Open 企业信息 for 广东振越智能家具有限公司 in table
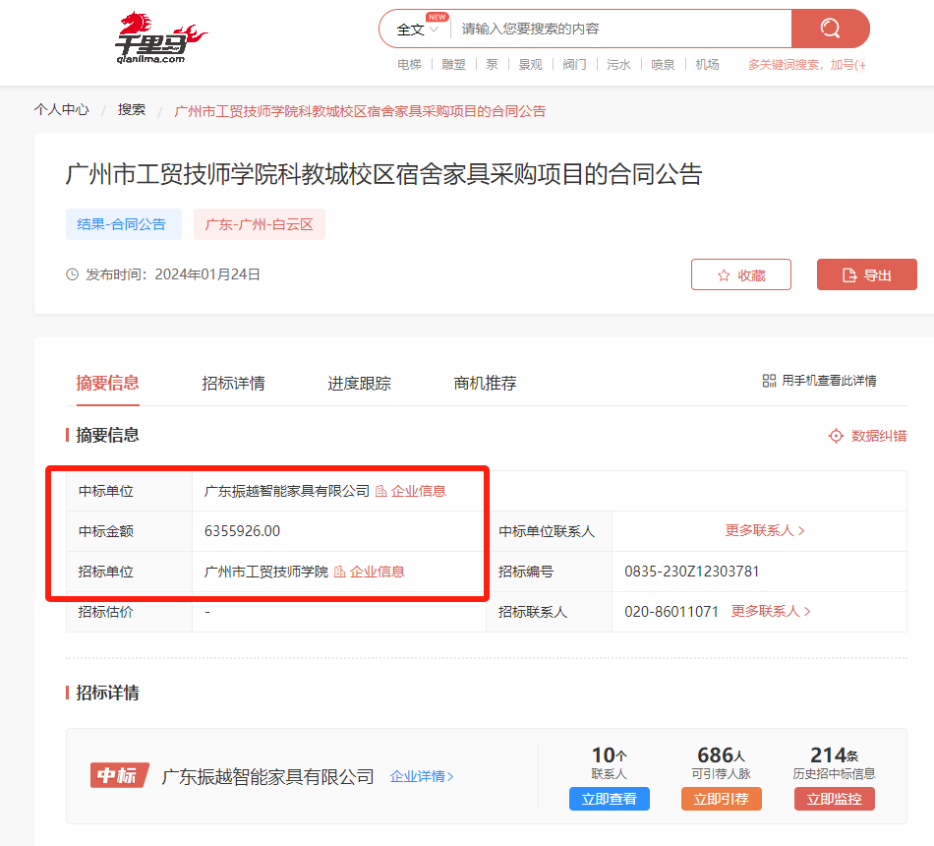 (x=410, y=491)
